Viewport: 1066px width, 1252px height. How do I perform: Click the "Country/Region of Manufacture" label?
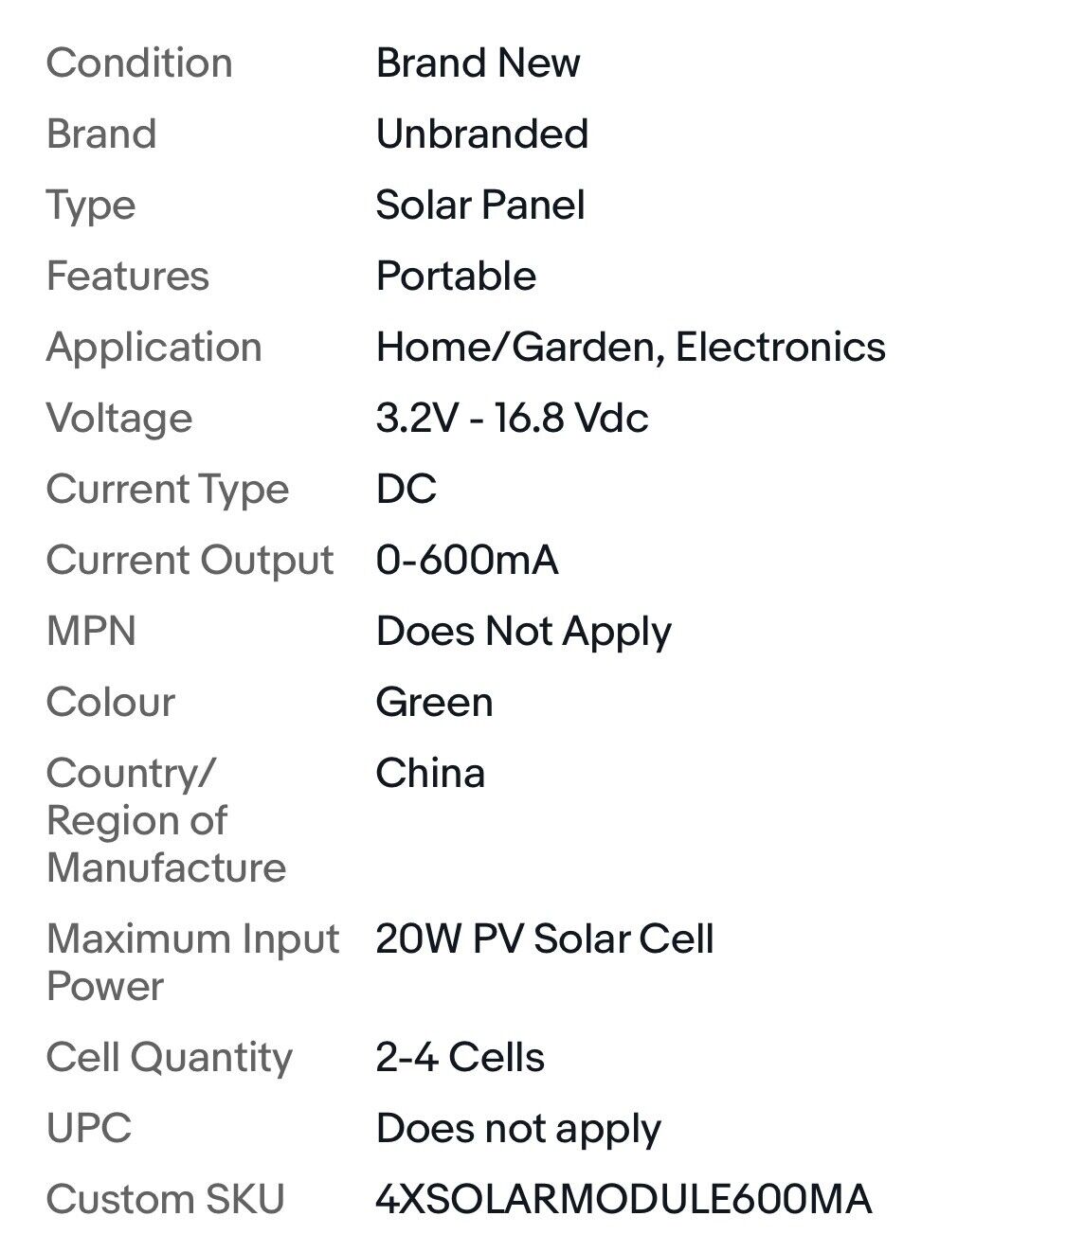coord(166,820)
